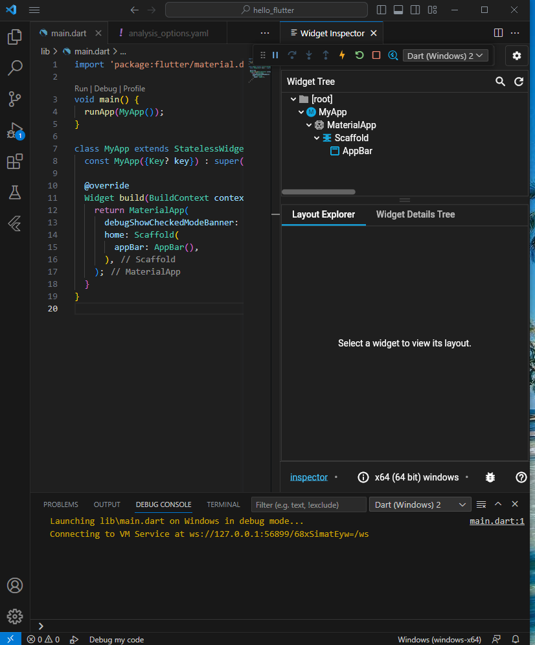Open the Search view in activity bar
535x645 pixels.
[15, 68]
